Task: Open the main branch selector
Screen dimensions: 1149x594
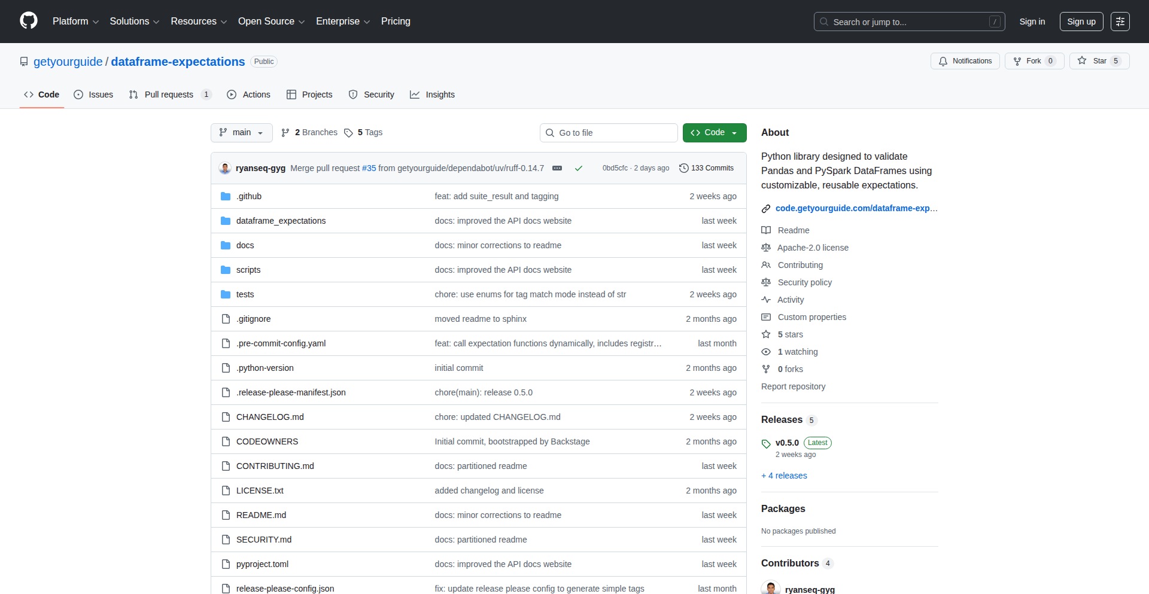Action: (241, 133)
